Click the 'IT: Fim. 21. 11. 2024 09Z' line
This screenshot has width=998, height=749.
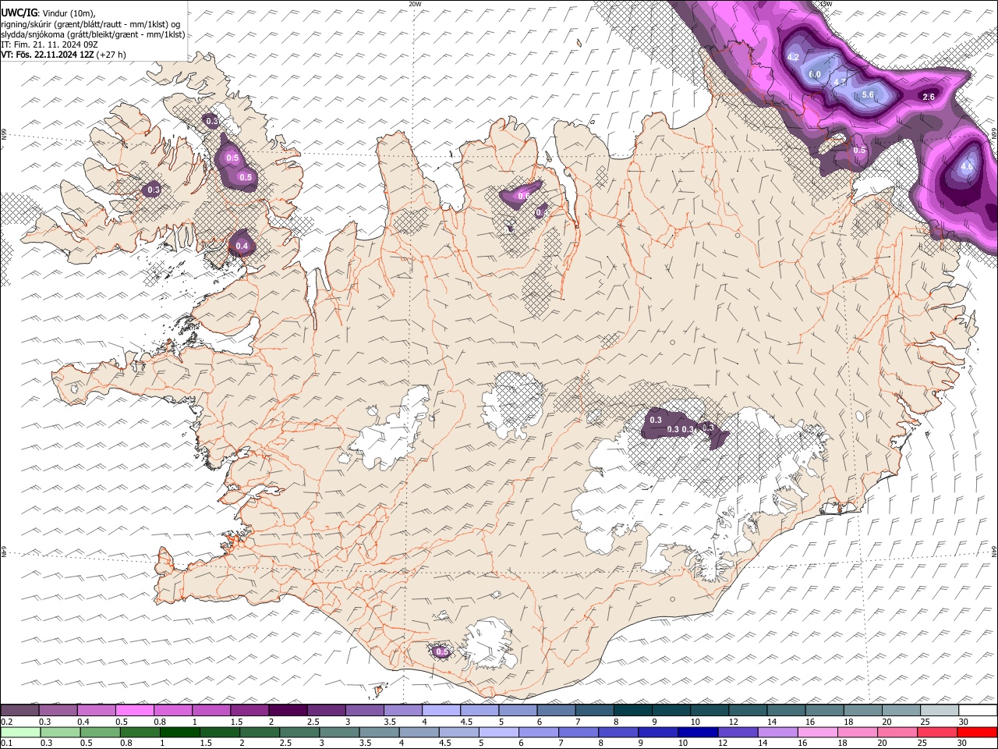click(x=49, y=44)
